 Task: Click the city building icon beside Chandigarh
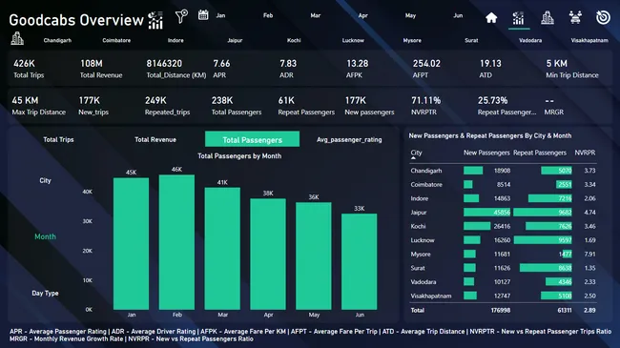point(17,39)
